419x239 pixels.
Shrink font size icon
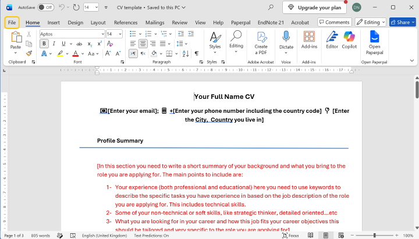pyautogui.click(x=118, y=53)
